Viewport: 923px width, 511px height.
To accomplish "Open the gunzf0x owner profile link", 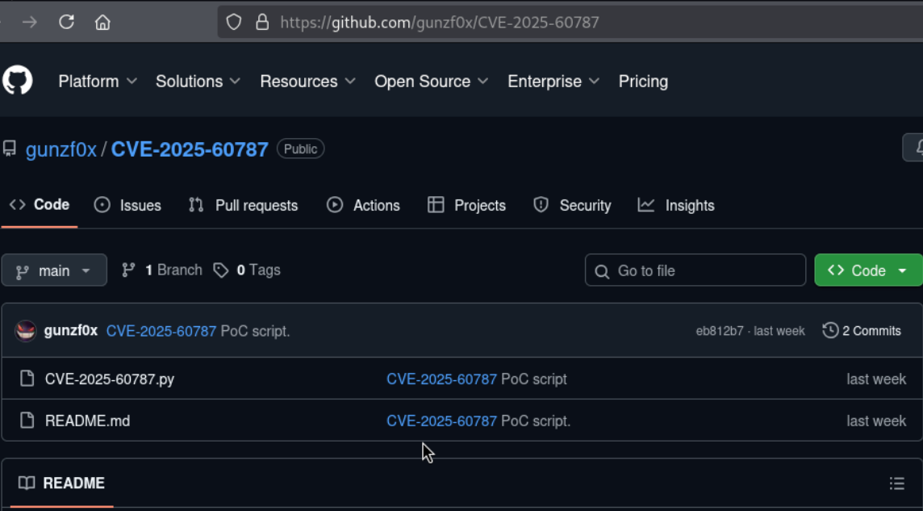I will [x=61, y=149].
